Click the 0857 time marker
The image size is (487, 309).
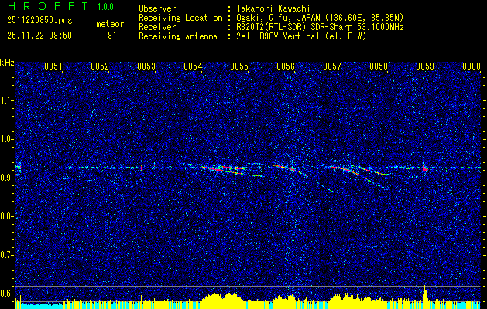(332, 66)
